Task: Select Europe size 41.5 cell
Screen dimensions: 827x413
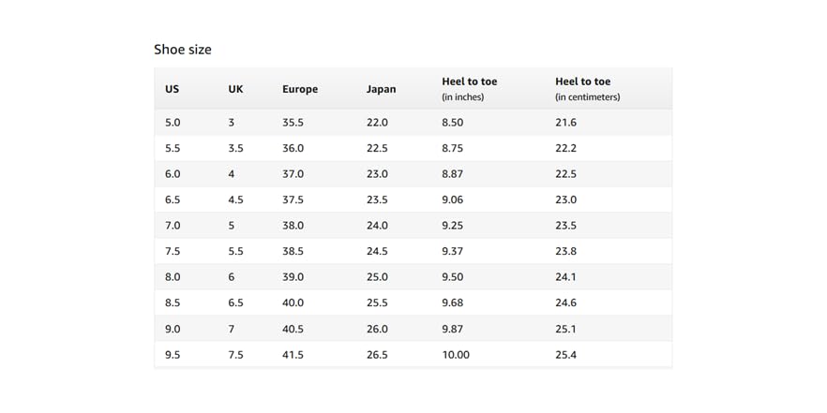Action: 293,355
